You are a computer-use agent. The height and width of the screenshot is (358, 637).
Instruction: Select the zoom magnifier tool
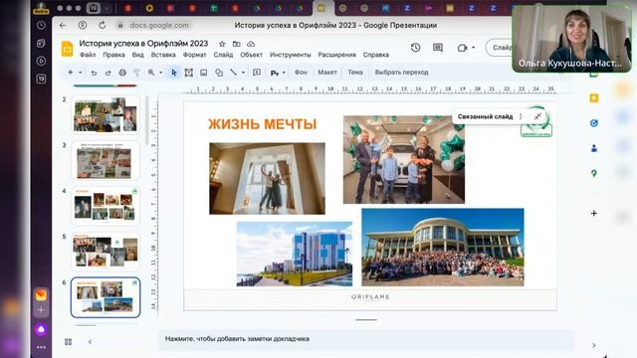(151, 73)
